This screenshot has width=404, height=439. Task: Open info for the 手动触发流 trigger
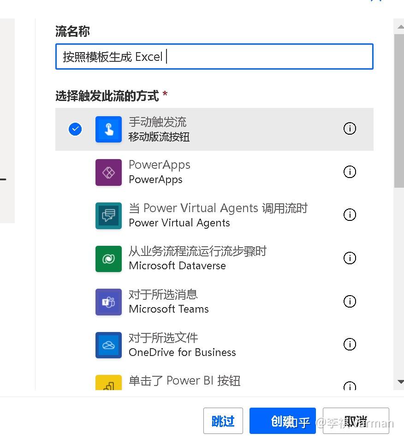(x=350, y=129)
